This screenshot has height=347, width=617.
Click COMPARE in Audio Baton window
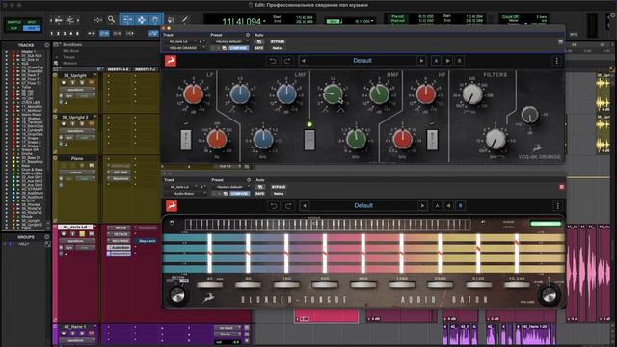click(x=240, y=194)
